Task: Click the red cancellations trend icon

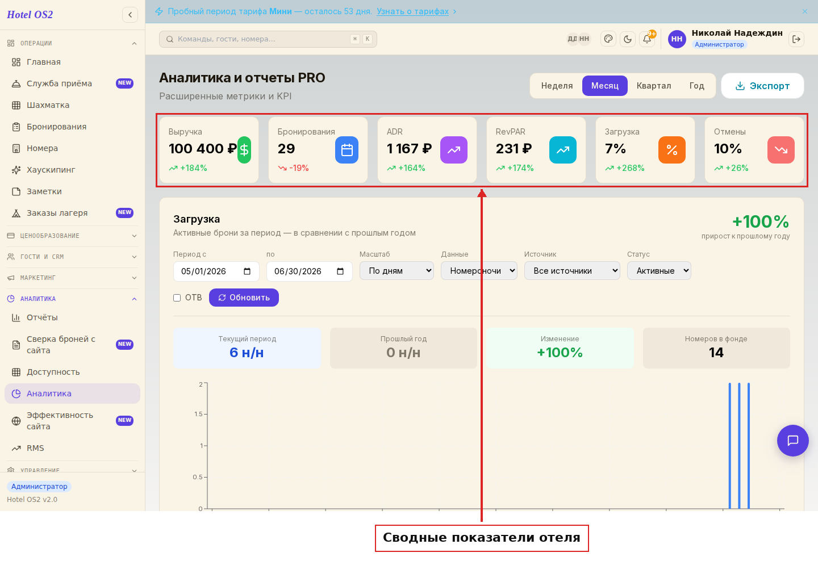Action: (781, 150)
